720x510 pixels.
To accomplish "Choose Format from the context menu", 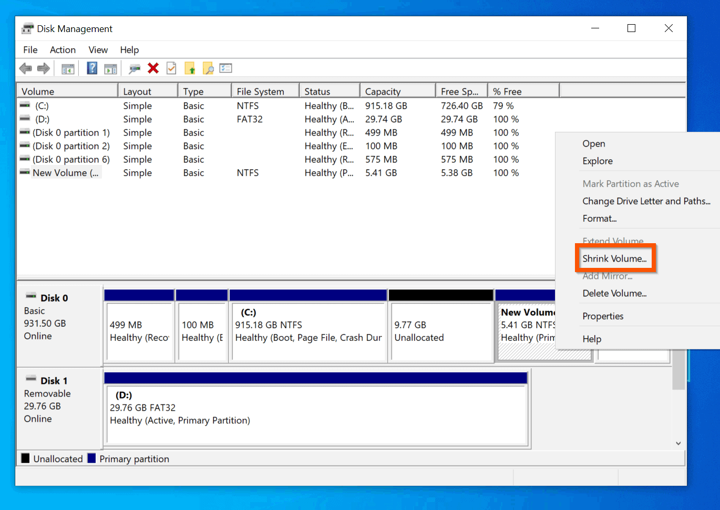I will pyautogui.click(x=599, y=218).
